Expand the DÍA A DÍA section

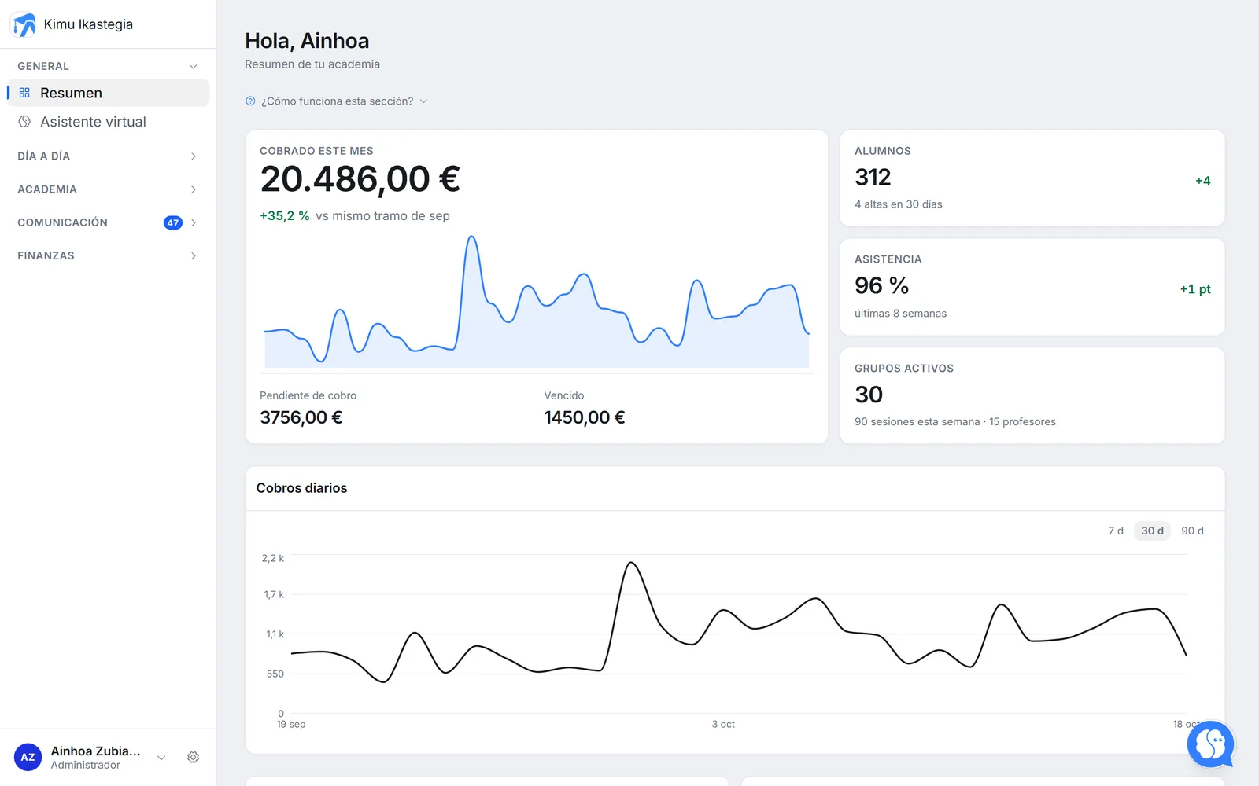pos(107,156)
